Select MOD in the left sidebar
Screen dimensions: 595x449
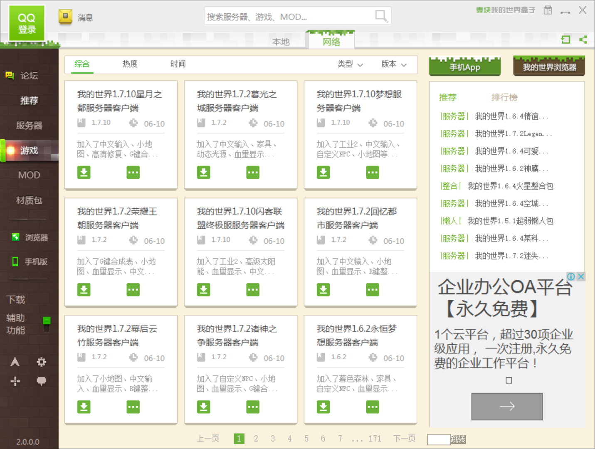pos(29,175)
